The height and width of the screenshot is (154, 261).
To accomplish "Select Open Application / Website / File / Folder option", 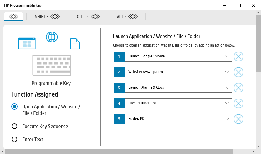I will click(x=14, y=107).
